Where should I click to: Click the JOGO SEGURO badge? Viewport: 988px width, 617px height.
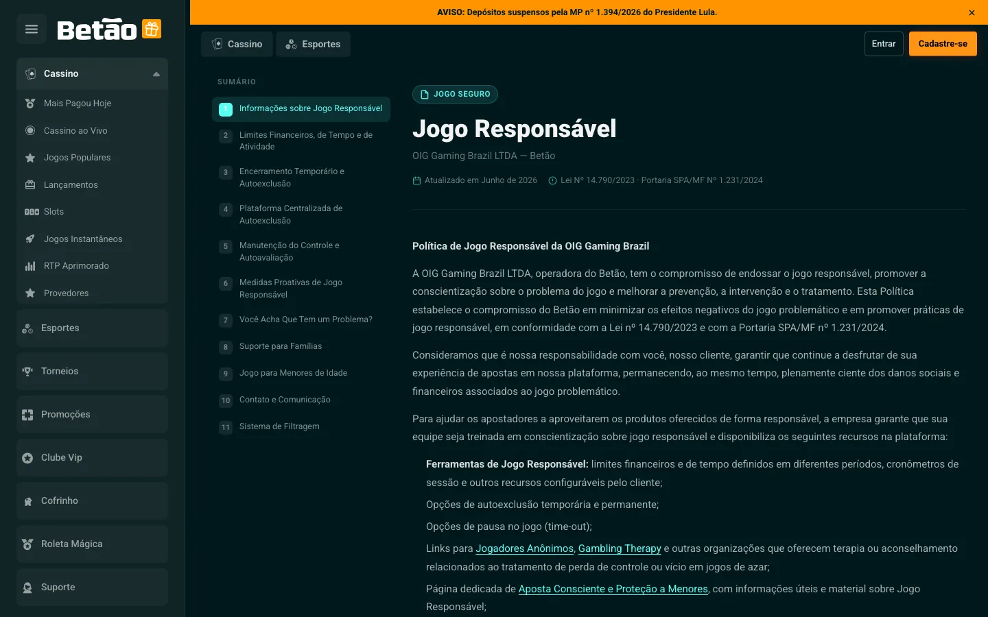tap(455, 94)
